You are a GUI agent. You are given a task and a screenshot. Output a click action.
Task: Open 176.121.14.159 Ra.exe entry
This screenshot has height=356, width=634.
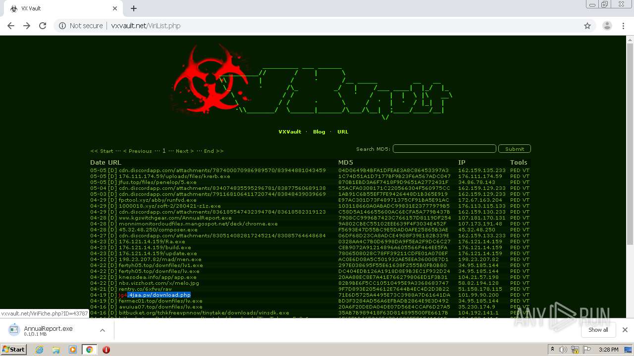pyautogui.click(x=152, y=242)
